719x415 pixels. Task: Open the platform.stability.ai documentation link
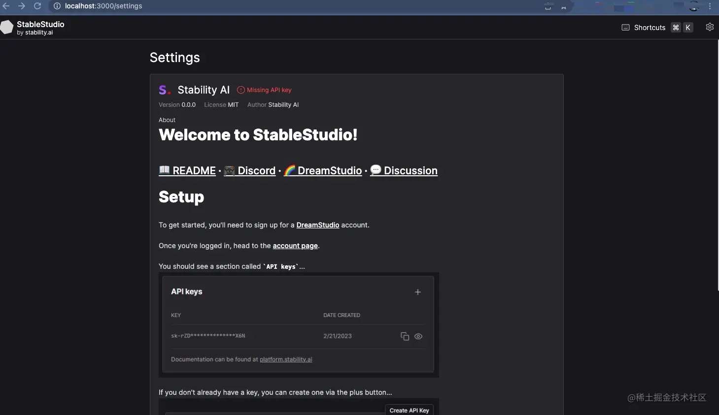pyautogui.click(x=286, y=359)
